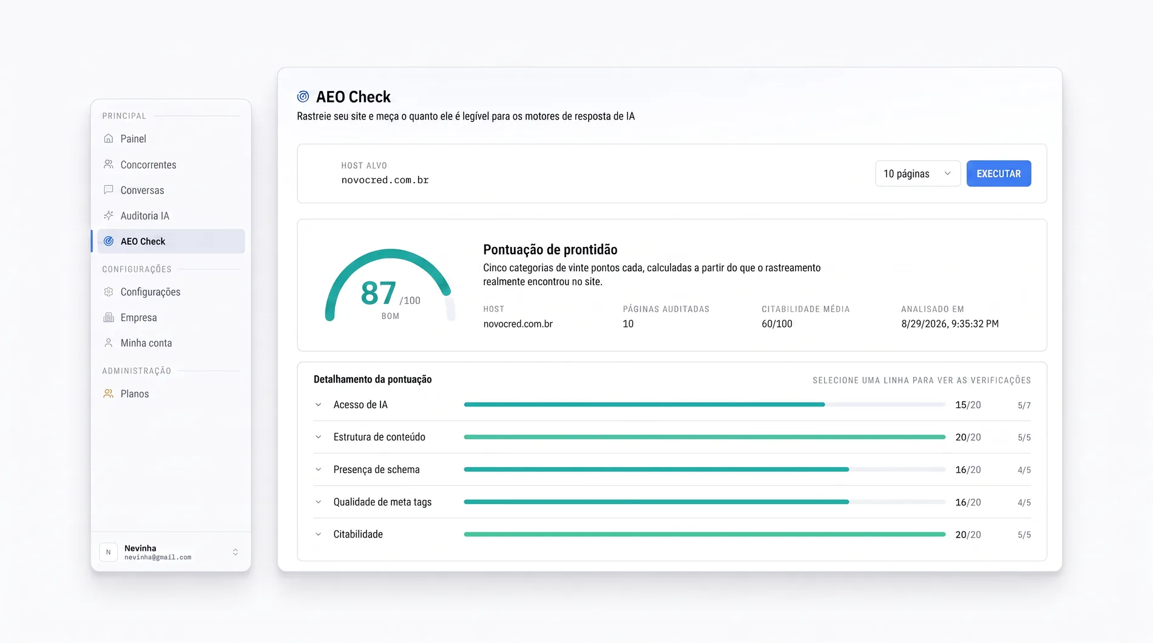Select the AEO Check menu item
Viewport: 1153px width, 643px height.
click(x=171, y=241)
